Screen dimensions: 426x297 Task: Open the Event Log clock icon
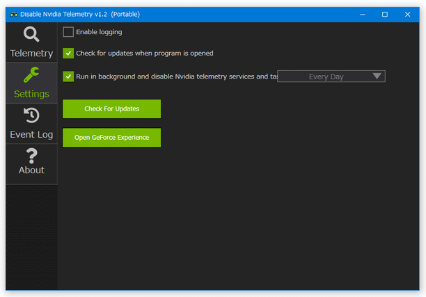31,115
